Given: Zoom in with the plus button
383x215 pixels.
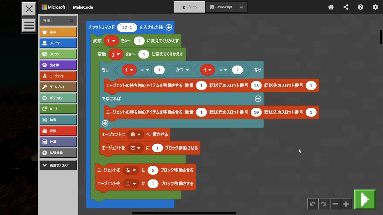Looking at the screenshot, I should pos(346,204).
